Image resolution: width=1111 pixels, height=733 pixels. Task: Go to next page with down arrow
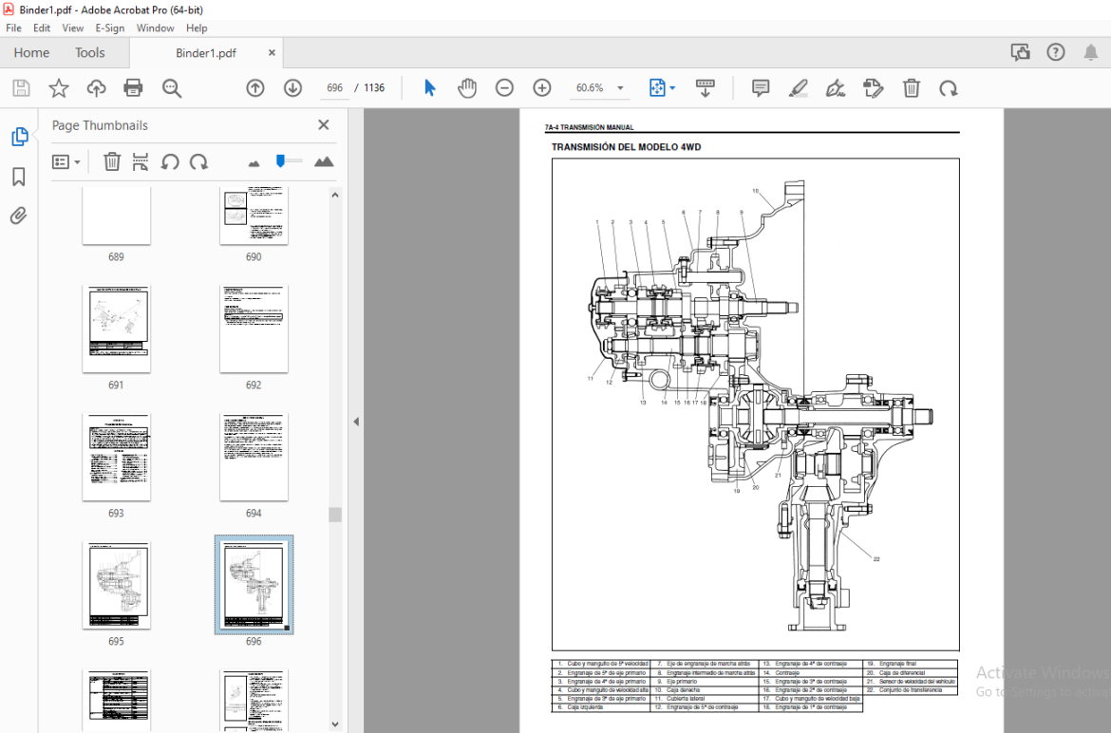pos(292,87)
